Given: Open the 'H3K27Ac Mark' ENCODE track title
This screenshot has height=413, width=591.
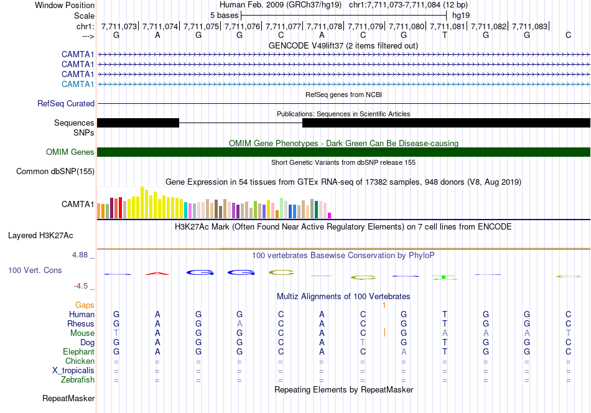Looking at the screenshot, I should click(x=343, y=227).
